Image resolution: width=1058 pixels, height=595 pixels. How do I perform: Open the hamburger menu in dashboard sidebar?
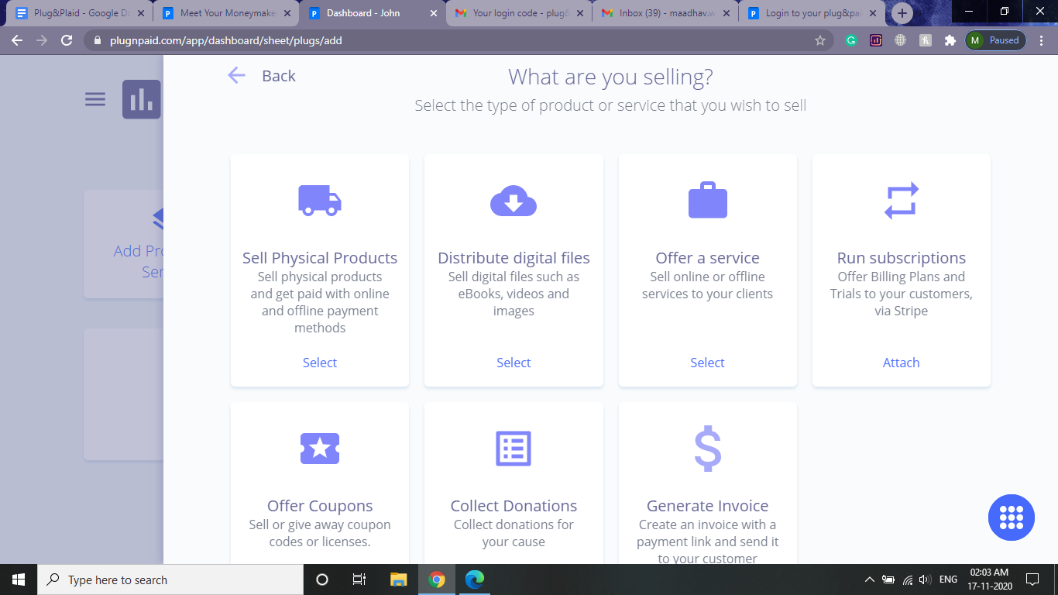95,99
